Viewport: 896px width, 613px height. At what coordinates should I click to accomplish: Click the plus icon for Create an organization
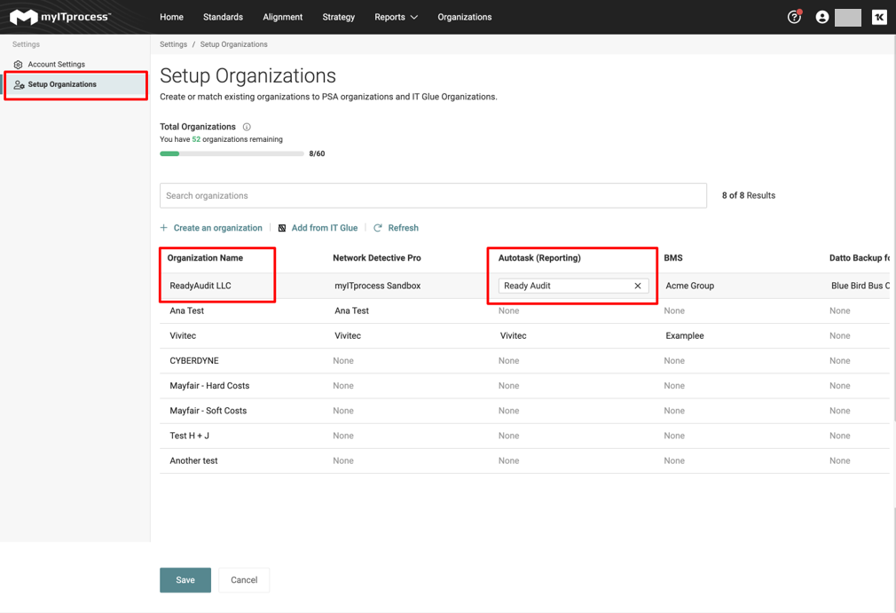coord(164,228)
